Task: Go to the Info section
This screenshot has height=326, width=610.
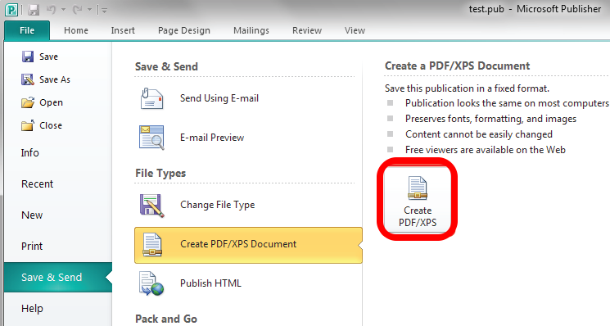Action: pos(30,153)
